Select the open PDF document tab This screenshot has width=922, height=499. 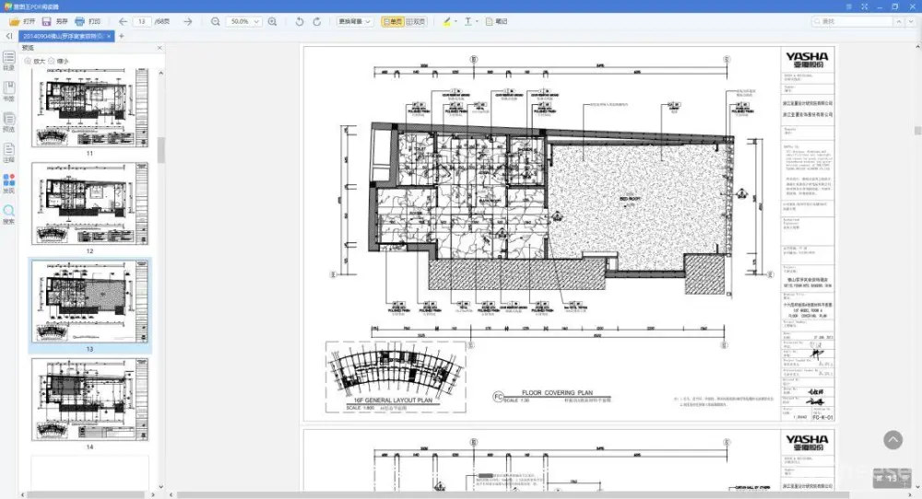(x=62, y=36)
